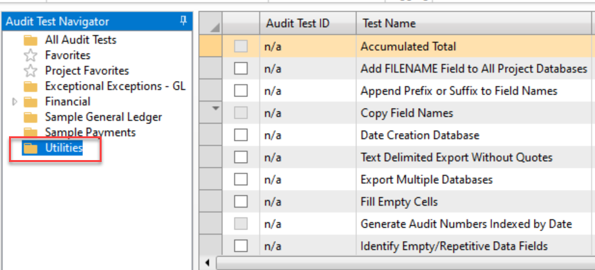Image resolution: width=595 pixels, height=270 pixels.
Task: Click the Exceptional Exceptions - GL folder icon
Action: point(30,86)
